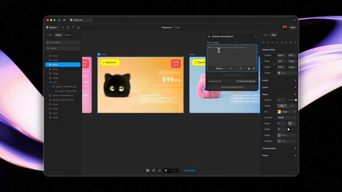The height and width of the screenshot is (192, 342).
Task: Select the pointer tool in bottom toolbar
Action: [147, 171]
